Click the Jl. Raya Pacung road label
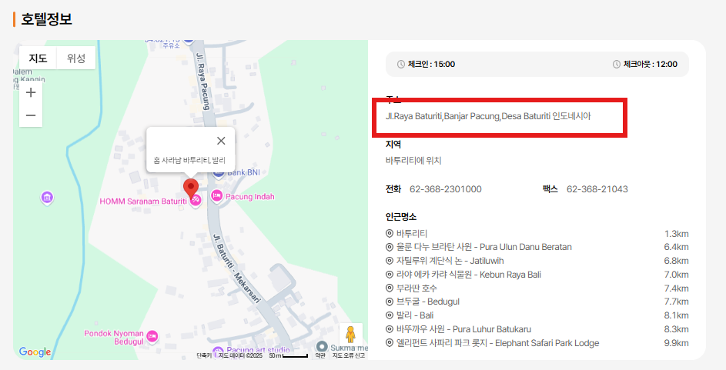 [x=202, y=82]
